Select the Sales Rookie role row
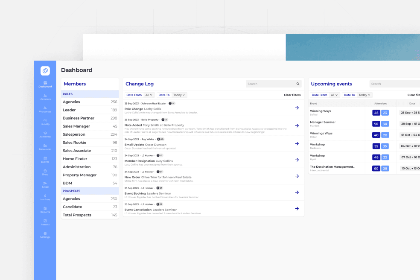This screenshot has height=280, width=420. click(90, 143)
